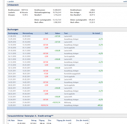Click the Ihre Rendite label

coord(76,15)
